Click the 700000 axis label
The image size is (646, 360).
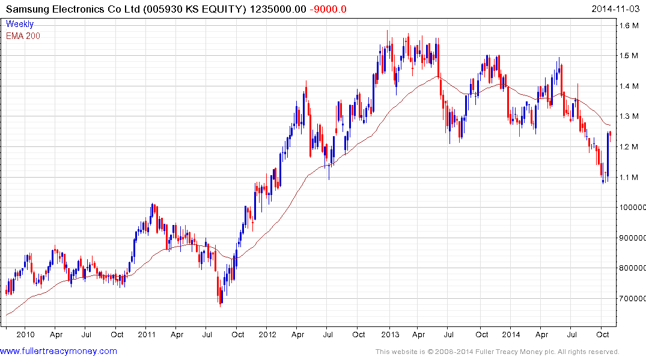click(632, 298)
